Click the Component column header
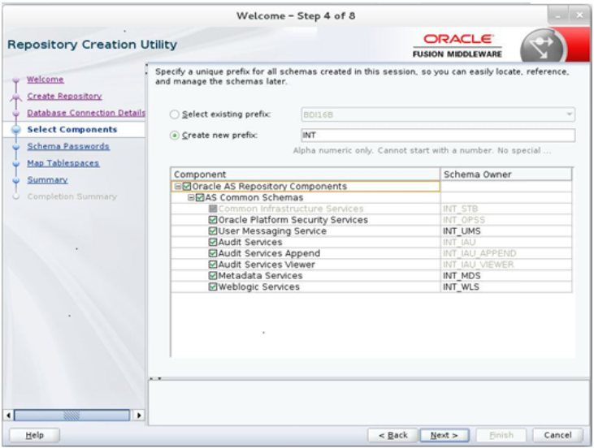The height and width of the screenshot is (448, 594). point(306,174)
